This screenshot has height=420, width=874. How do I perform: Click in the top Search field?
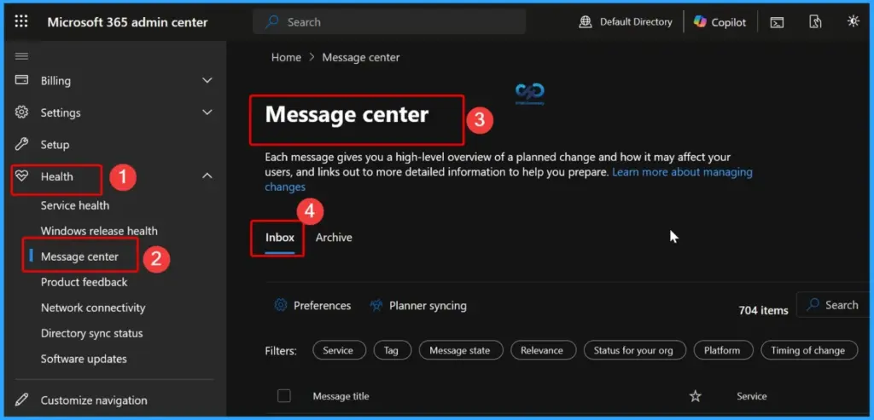point(389,21)
